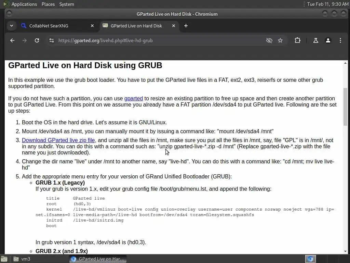Viewport: 350px width, 263px height.
Task: Click the GRUB 1.x (Legacy) heading
Action: (60, 183)
